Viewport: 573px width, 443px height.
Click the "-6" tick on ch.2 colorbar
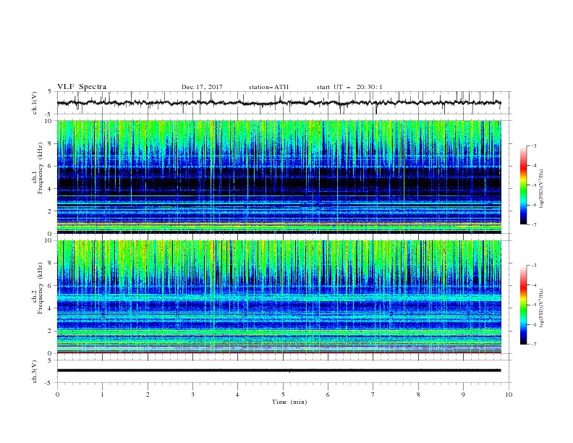(534, 324)
